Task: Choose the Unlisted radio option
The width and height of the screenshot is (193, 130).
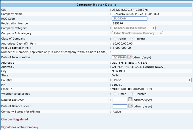Action: click(132, 94)
